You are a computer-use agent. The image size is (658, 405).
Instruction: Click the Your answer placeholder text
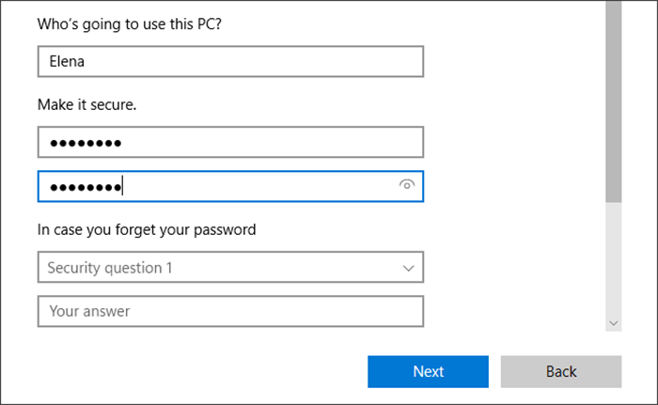click(x=89, y=311)
